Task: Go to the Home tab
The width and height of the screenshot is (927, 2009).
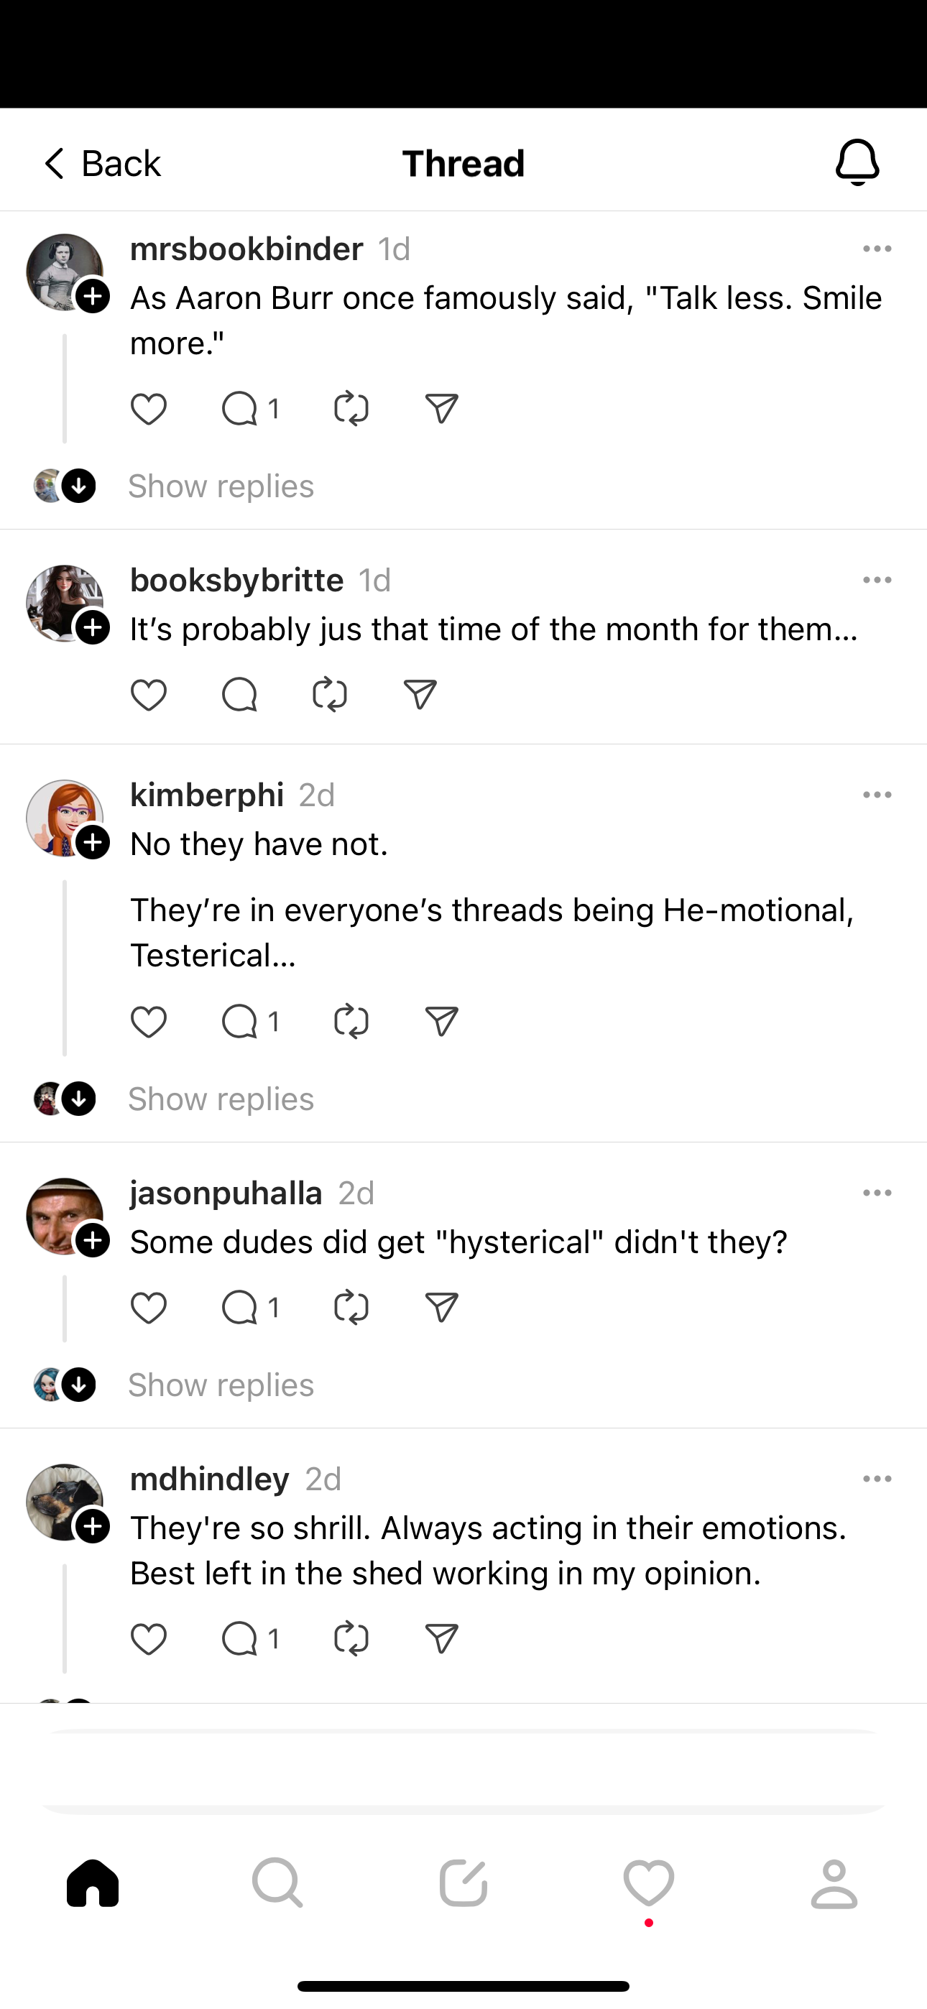Action: tap(93, 1883)
